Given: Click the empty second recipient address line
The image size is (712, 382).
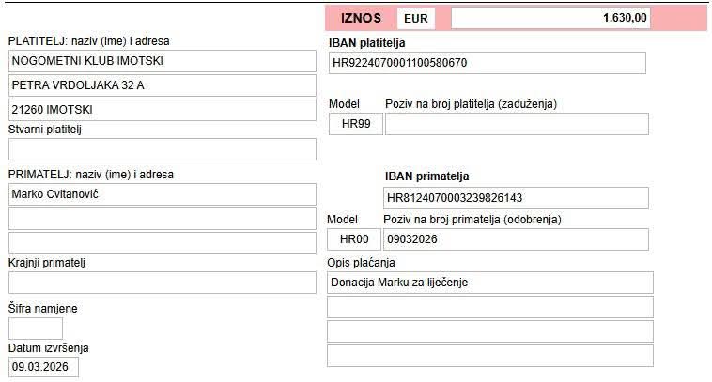Looking at the screenshot, I should (x=162, y=219).
